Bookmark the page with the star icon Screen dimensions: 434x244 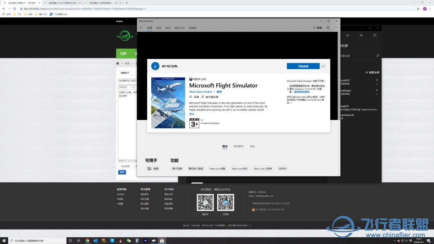click(x=418, y=9)
